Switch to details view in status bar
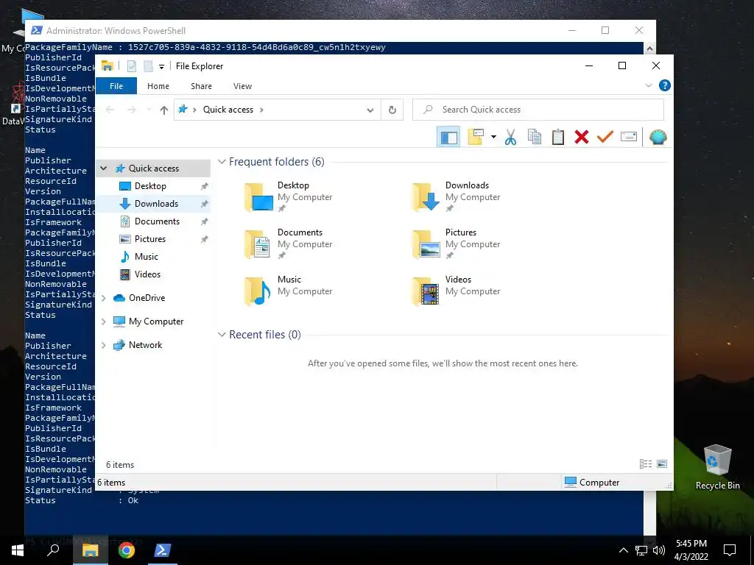 coord(645,464)
